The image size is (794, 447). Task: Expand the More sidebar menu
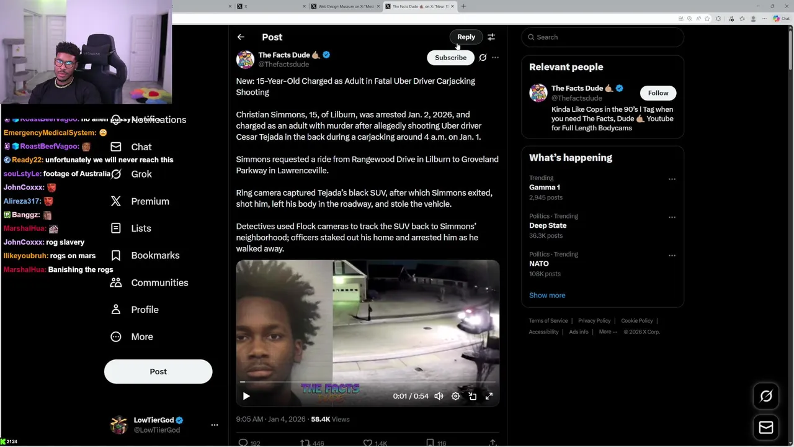click(x=132, y=336)
